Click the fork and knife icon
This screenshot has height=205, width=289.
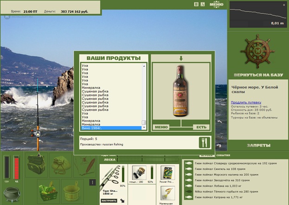pyautogui.click(x=205, y=142)
